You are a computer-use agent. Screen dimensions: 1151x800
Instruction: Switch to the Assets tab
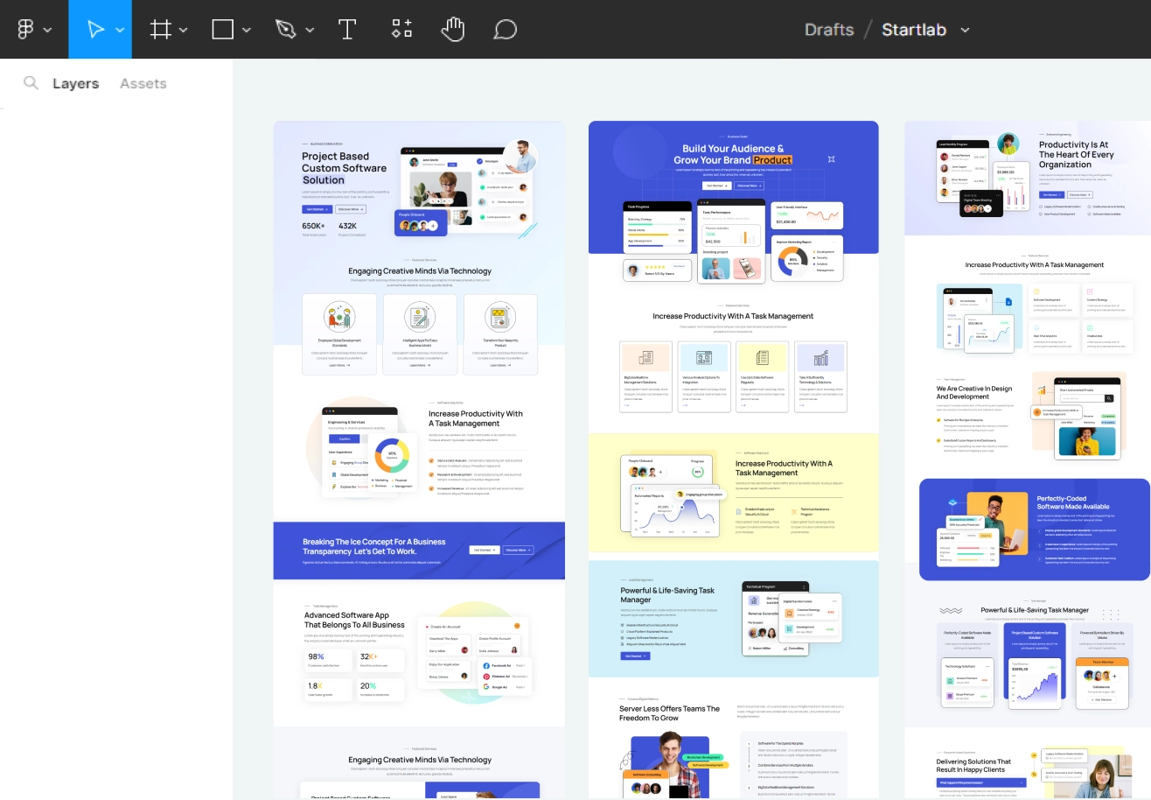(143, 83)
